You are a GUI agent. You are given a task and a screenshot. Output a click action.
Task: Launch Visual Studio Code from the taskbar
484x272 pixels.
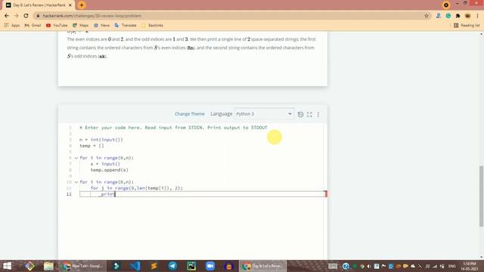pyautogui.click(x=135, y=266)
